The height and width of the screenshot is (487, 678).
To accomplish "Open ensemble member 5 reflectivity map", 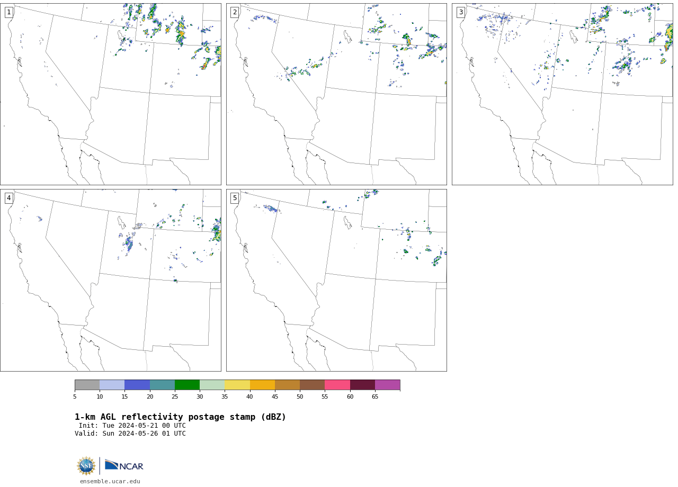I will (336, 280).
